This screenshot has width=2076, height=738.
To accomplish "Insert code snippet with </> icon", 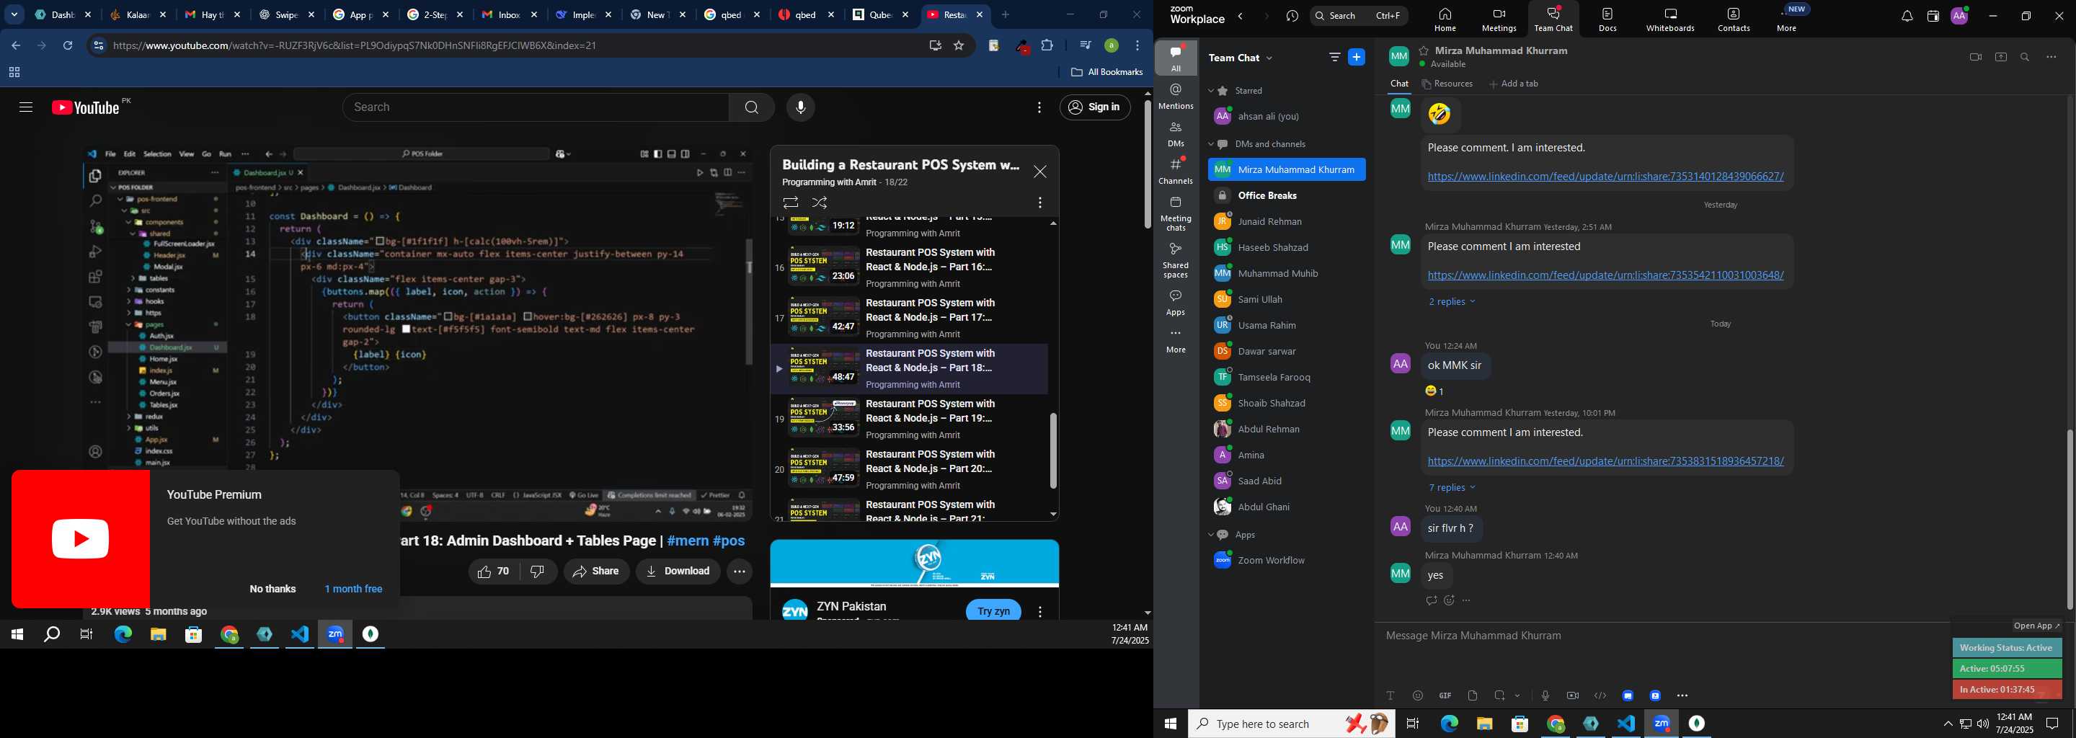I will click(1600, 695).
